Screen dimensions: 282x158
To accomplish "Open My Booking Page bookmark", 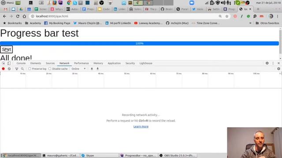I will coord(57,23).
